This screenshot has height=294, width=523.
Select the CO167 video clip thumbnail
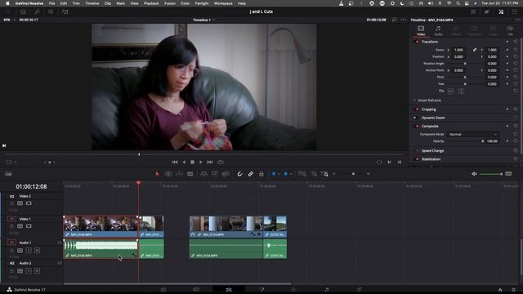point(275,224)
